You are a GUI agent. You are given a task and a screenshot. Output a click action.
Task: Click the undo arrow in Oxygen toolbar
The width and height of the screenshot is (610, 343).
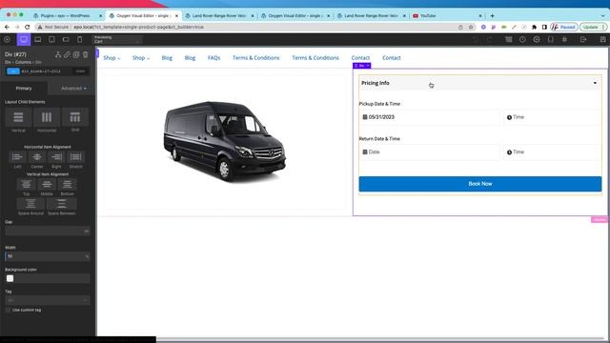click(476, 39)
